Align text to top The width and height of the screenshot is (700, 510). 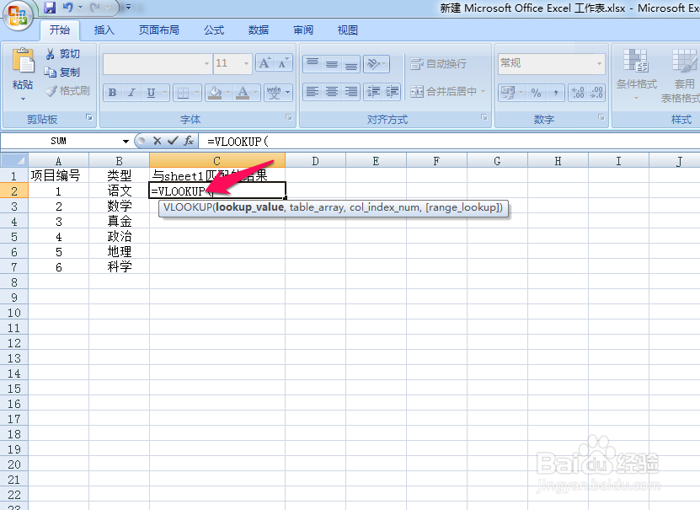[x=313, y=63]
